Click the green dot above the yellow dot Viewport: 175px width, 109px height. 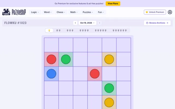coord(109,88)
